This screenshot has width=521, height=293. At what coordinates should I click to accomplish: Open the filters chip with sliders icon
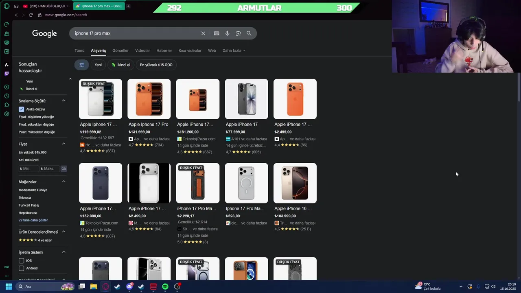(81, 65)
